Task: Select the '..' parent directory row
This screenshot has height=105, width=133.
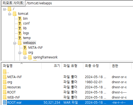Action: coord(67,72)
